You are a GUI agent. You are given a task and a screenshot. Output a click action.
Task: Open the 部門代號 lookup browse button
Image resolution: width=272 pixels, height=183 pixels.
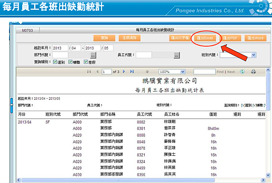pos(93,55)
